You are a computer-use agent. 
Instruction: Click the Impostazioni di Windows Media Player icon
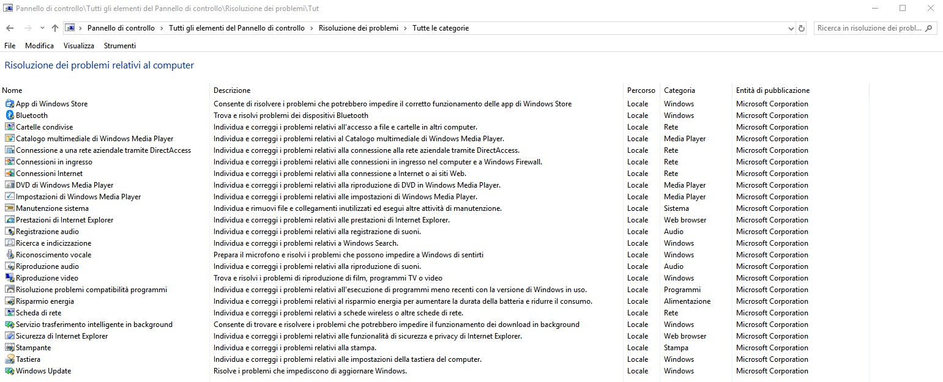pyautogui.click(x=9, y=197)
